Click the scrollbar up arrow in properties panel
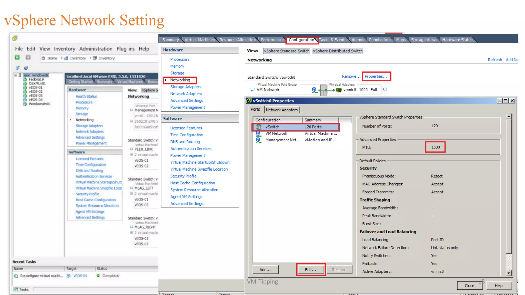Viewport: 525px width, 295px height. (x=509, y=117)
